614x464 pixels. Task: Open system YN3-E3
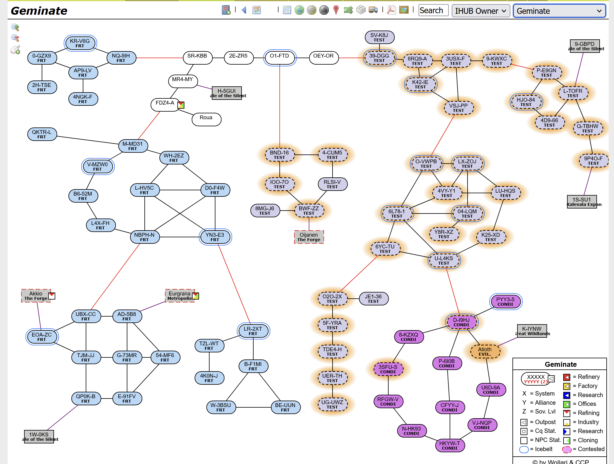coord(215,237)
